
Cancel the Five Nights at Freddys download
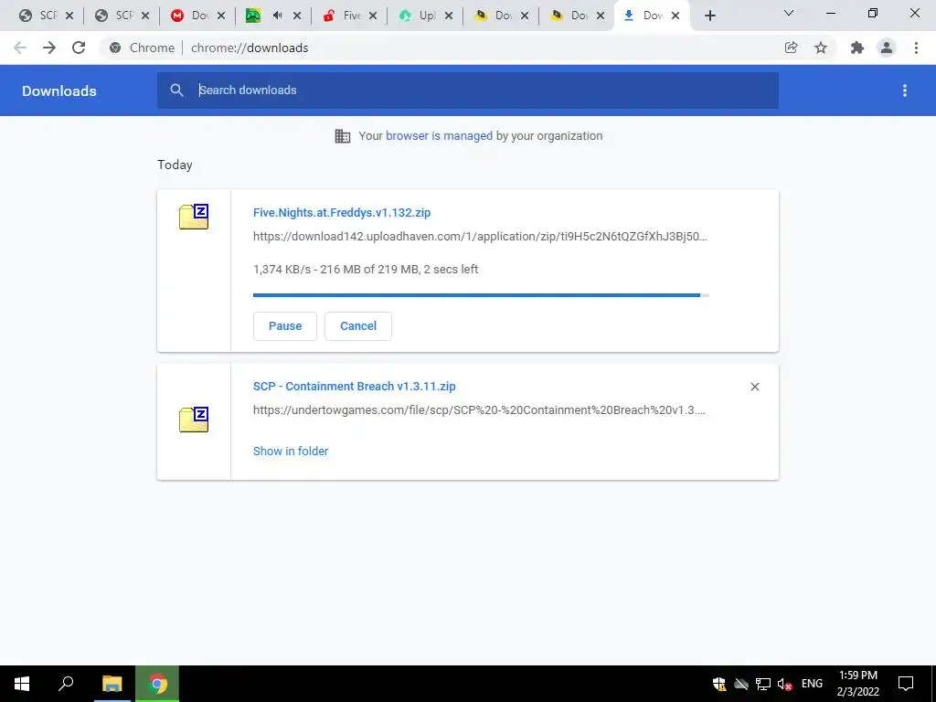[358, 326]
